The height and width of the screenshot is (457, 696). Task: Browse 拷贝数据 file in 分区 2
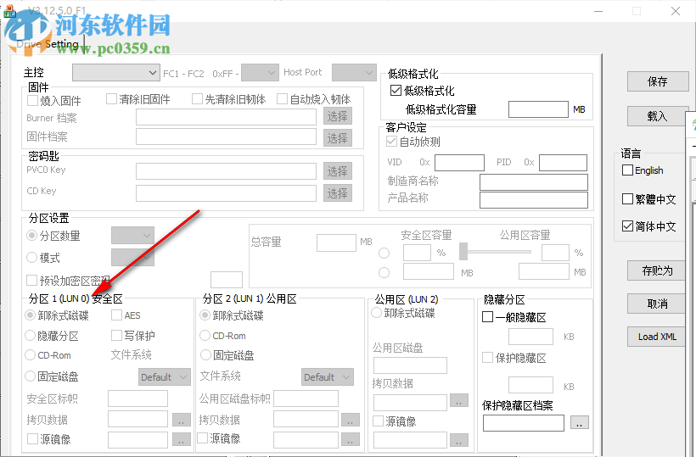click(351, 420)
